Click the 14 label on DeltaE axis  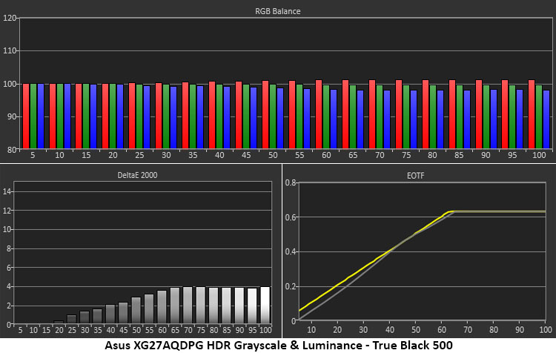click(7, 191)
